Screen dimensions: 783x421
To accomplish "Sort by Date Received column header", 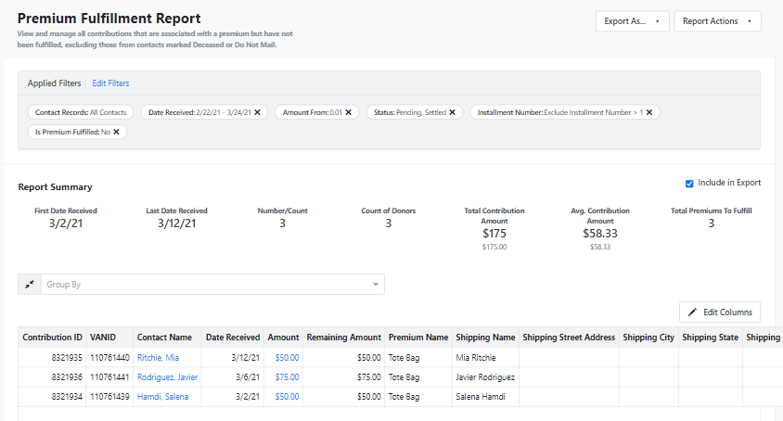I will tap(233, 338).
